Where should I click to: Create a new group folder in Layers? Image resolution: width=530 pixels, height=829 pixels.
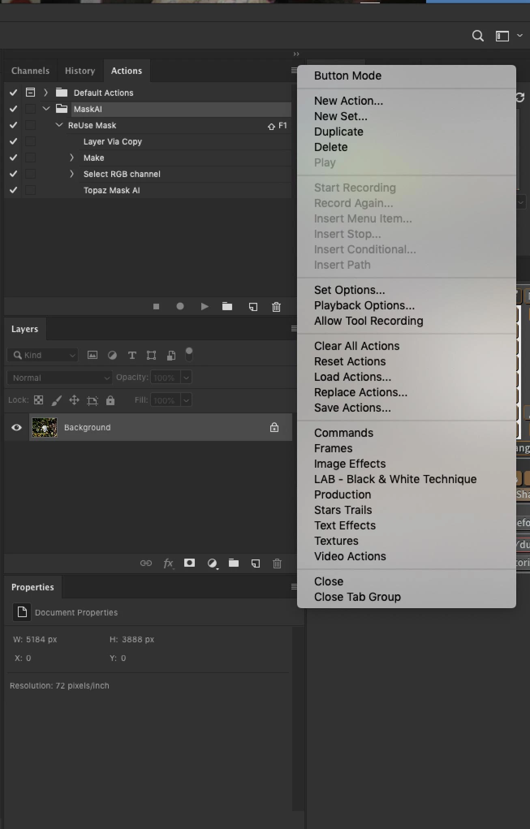234,563
